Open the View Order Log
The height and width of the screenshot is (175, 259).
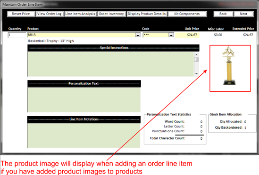(50, 14)
